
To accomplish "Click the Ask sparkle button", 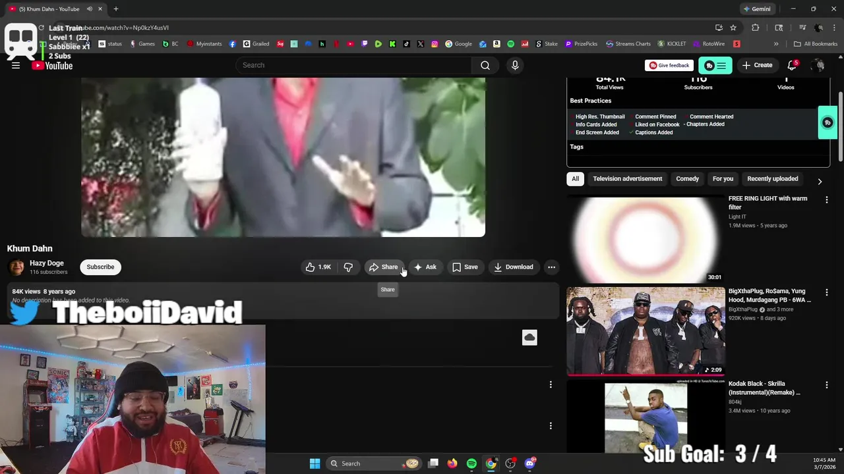I will point(425,267).
